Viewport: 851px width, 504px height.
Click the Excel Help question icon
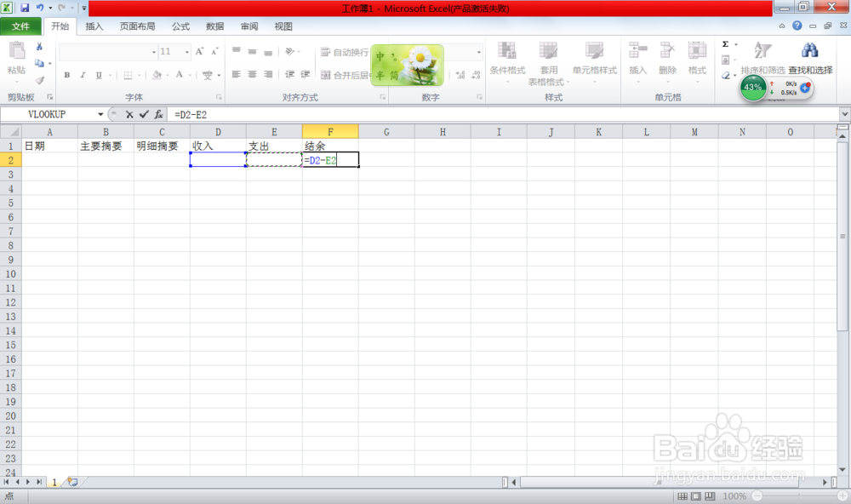point(797,26)
